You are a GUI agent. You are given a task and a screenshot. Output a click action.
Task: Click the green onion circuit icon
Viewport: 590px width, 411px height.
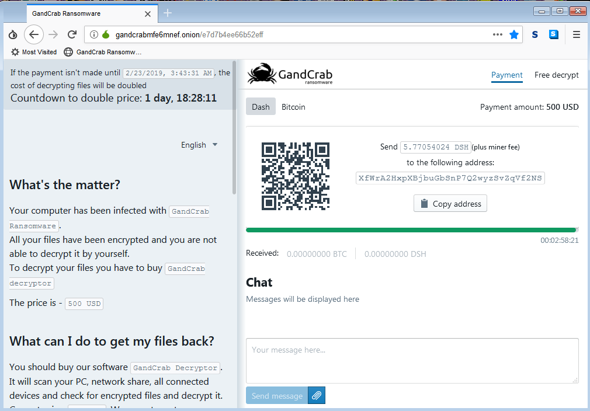coord(106,34)
